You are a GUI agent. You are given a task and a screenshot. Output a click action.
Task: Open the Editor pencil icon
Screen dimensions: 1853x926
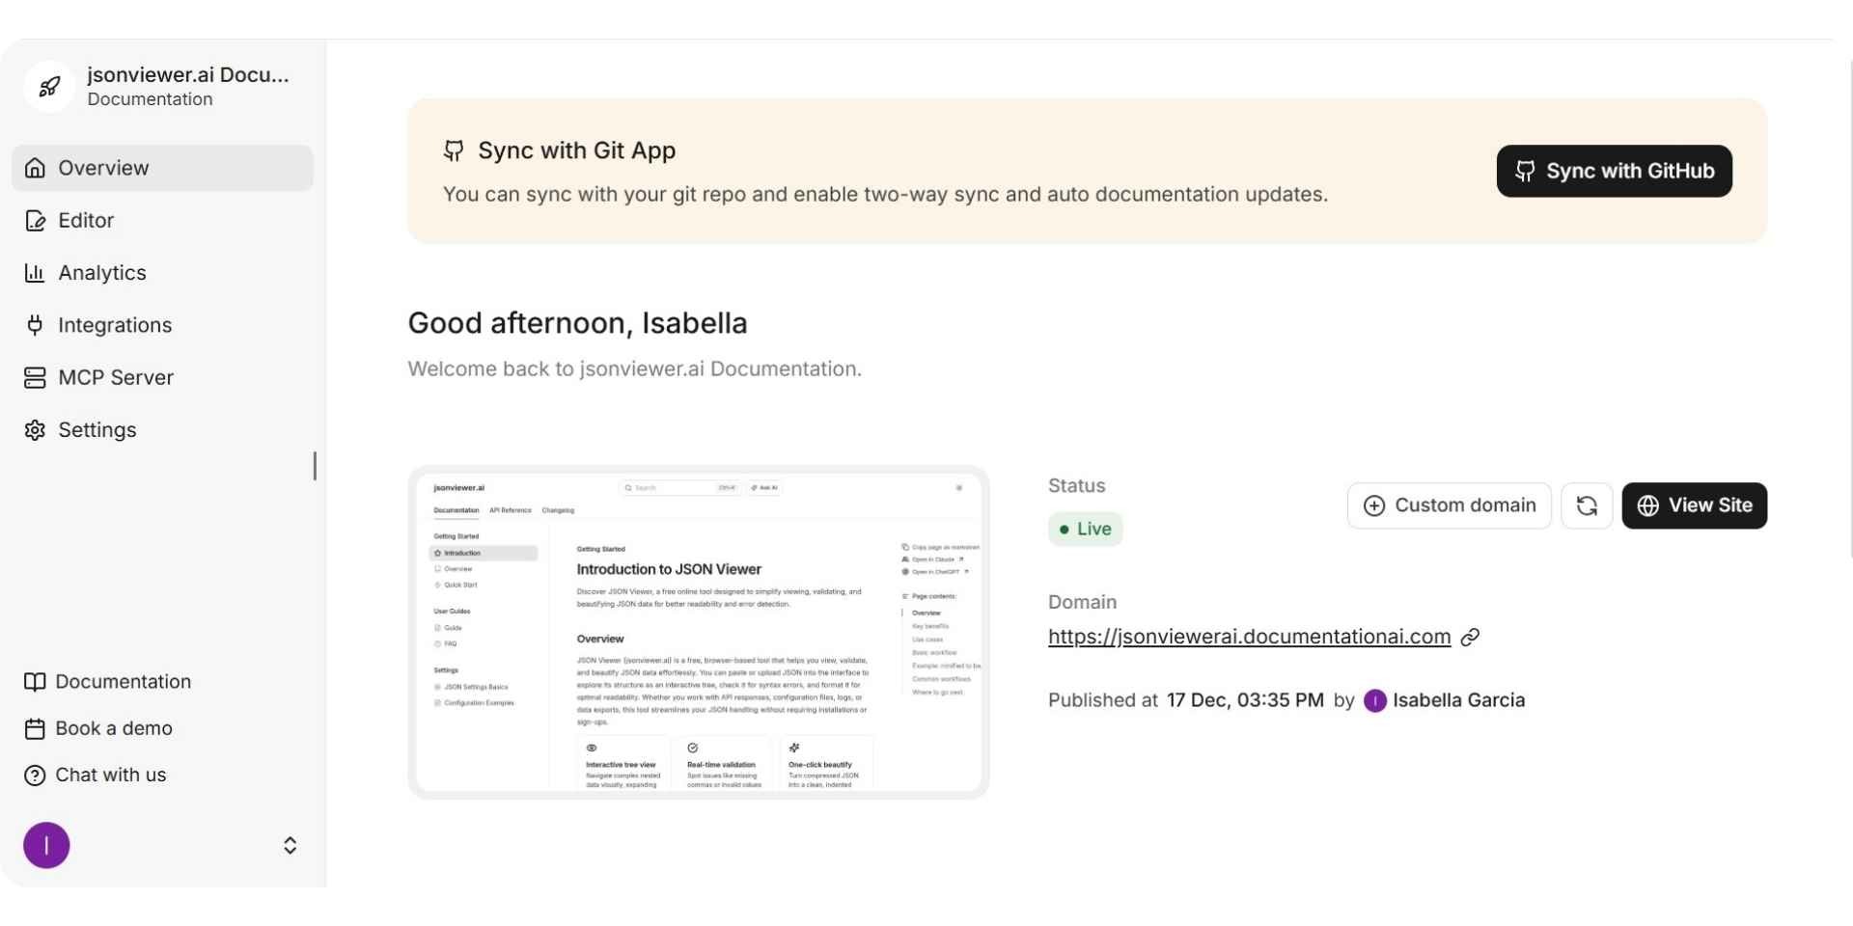pyautogui.click(x=35, y=220)
